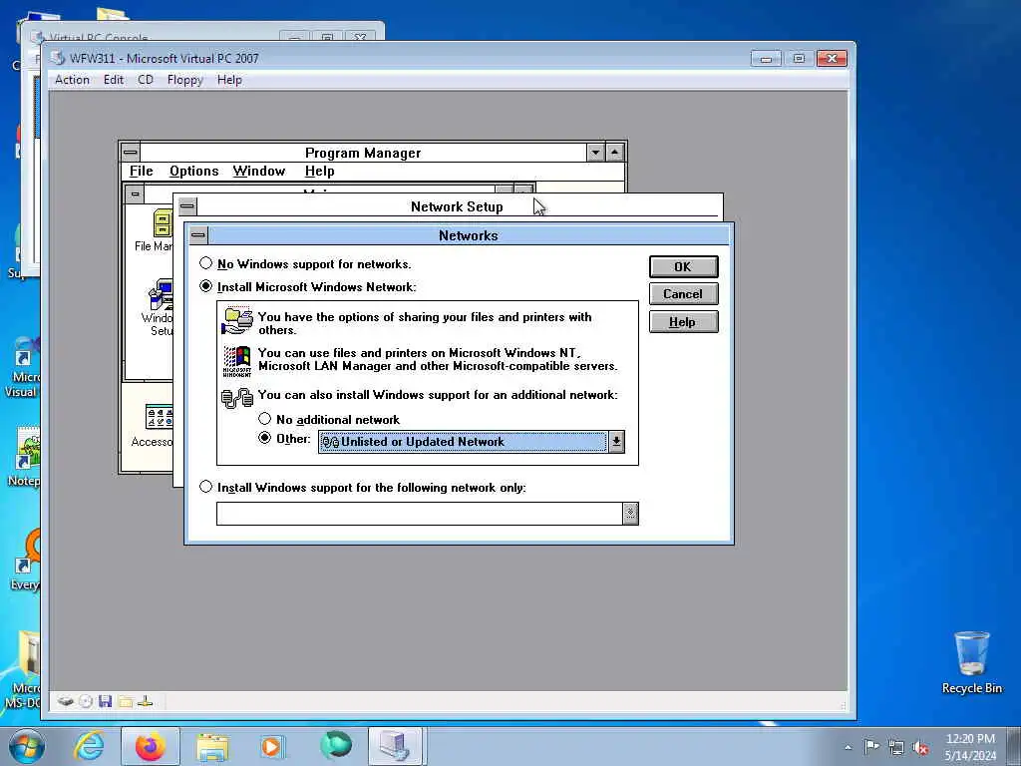The width and height of the screenshot is (1021, 766).
Task: Restore the WFW311 Virtual PC window
Action: [799, 59]
